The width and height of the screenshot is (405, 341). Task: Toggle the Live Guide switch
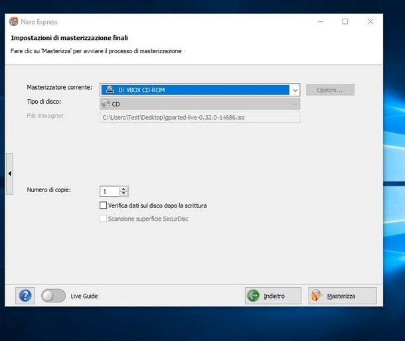pyautogui.click(x=53, y=296)
